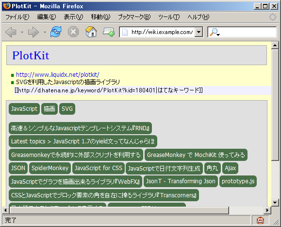281x227 pixels.
Task: Open the WebFX graph library tag
Action: [75, 182]
